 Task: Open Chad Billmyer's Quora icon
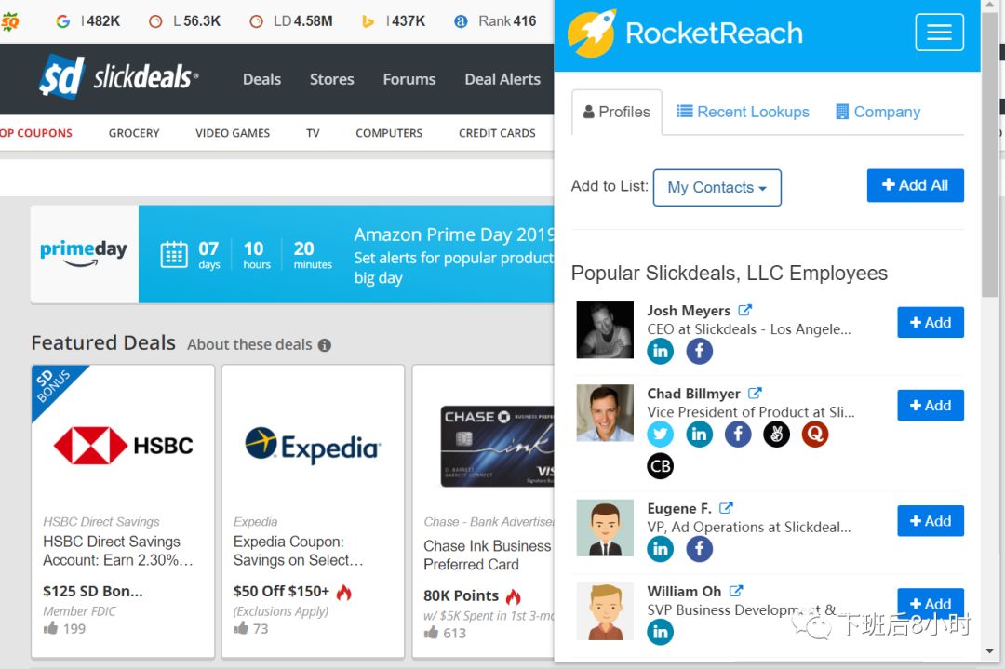pyautogui.click(x=814, y=435)
